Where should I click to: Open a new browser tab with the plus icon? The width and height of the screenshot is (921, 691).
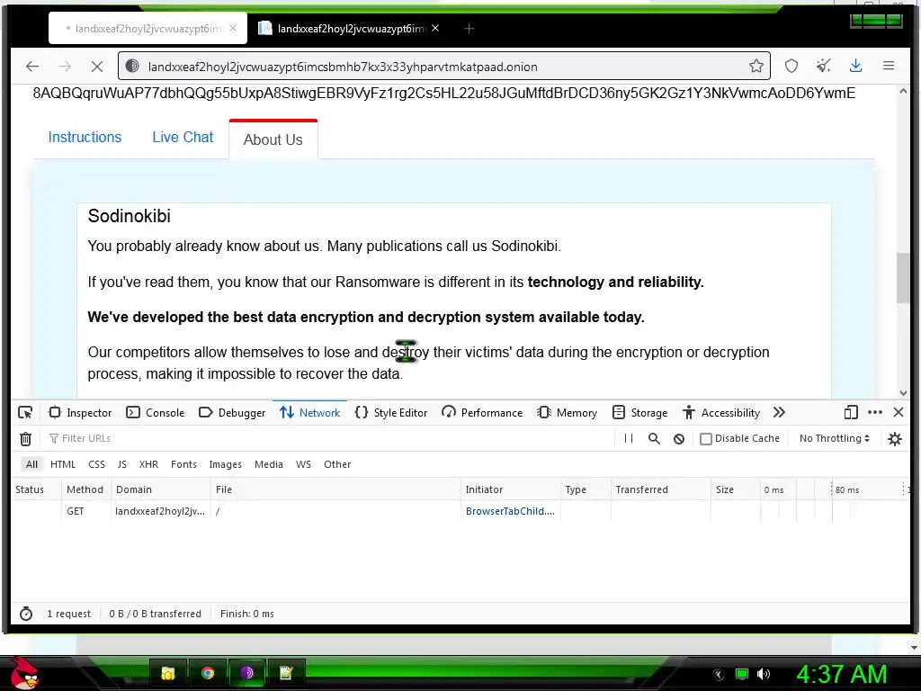(469, 28)
